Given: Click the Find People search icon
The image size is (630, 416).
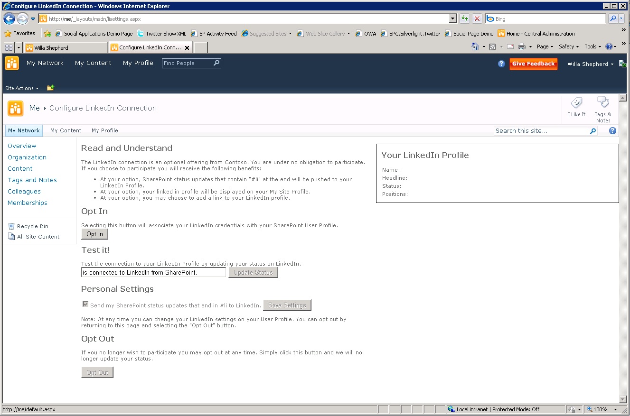Looking at the screenshot, I should pyautogui.click(x=216, y=63).
